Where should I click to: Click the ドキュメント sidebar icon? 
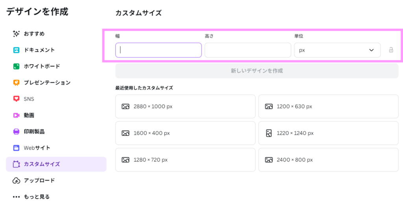click(x=16, y=50)
